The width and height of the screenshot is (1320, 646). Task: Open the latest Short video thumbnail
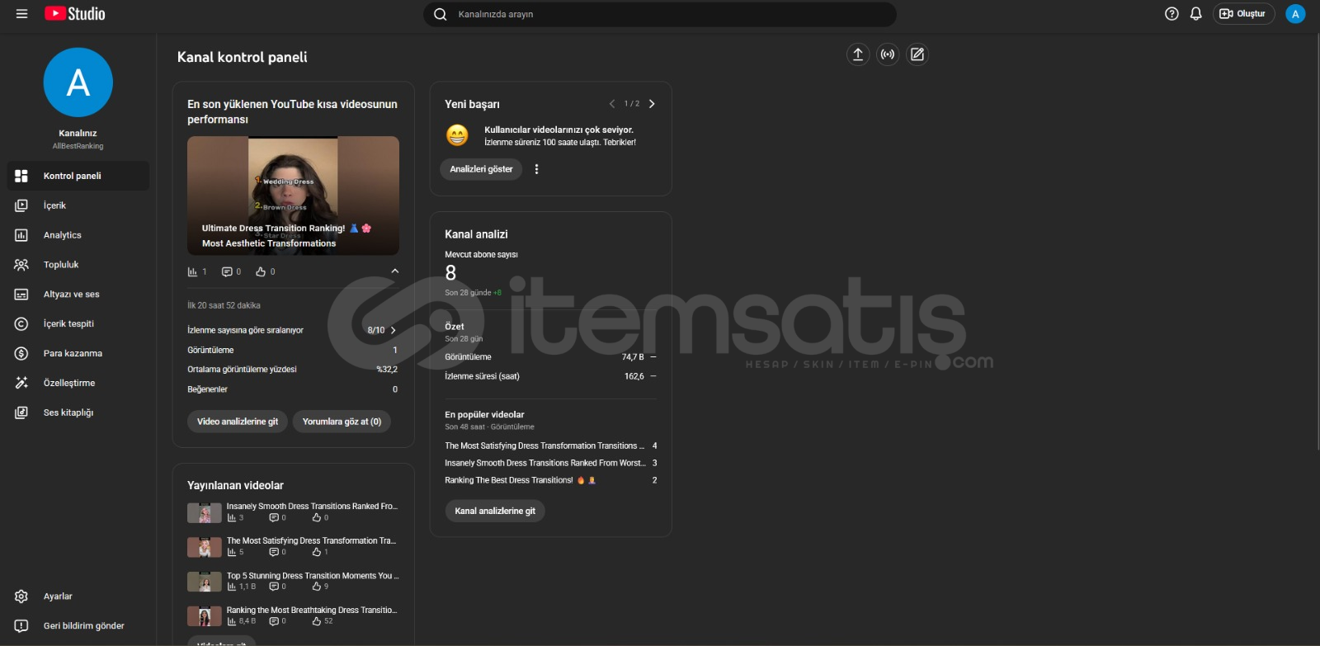[293, 196]
